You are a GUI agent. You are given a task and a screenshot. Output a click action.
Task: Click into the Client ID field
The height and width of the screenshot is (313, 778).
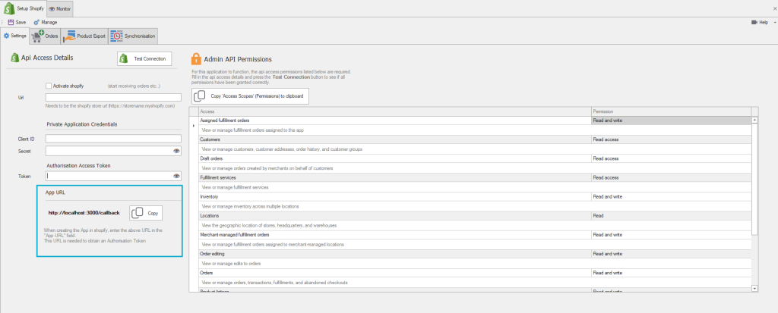pyautogui.click(x=114, y=139)
